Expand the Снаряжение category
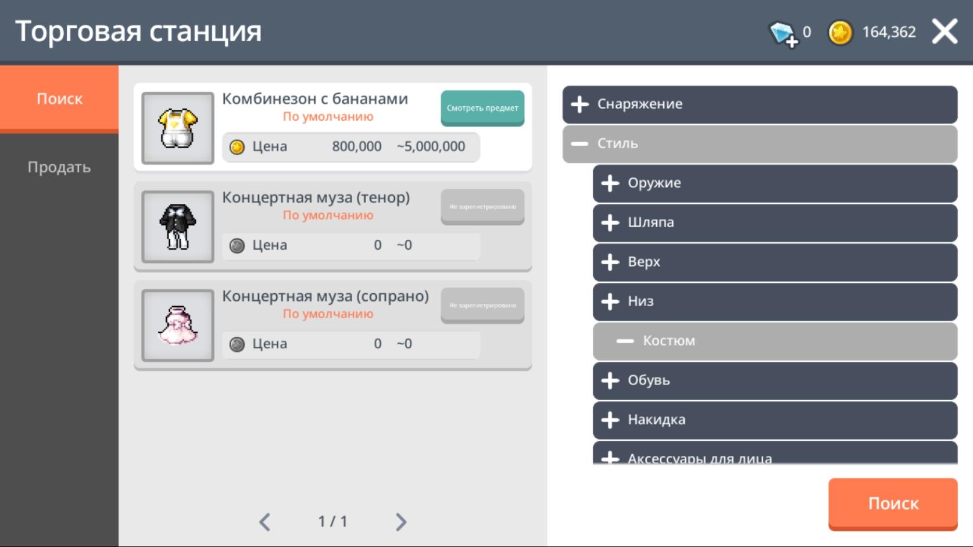 (x=760, y=105)
